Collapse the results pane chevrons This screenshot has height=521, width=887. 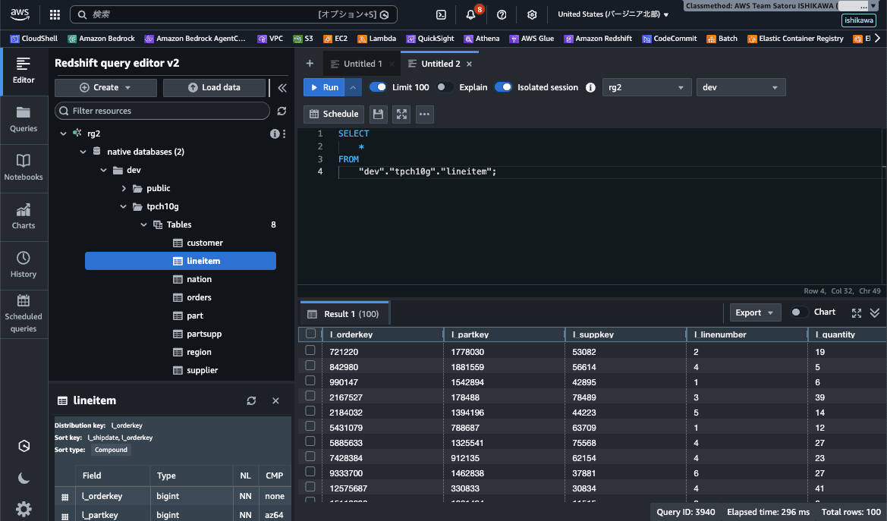click(x=875, y=312)
